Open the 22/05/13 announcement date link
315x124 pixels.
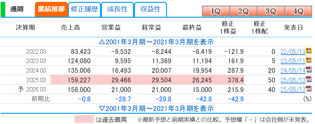(293, 51)
